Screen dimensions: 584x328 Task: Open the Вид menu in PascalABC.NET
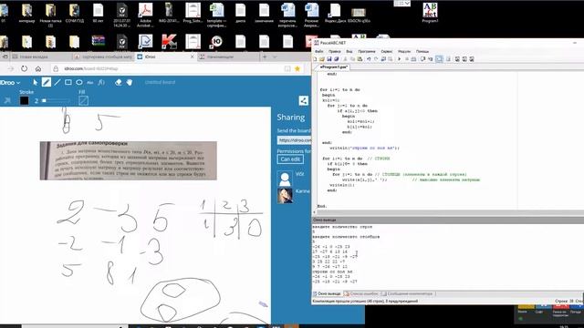[x=349, y=51]
